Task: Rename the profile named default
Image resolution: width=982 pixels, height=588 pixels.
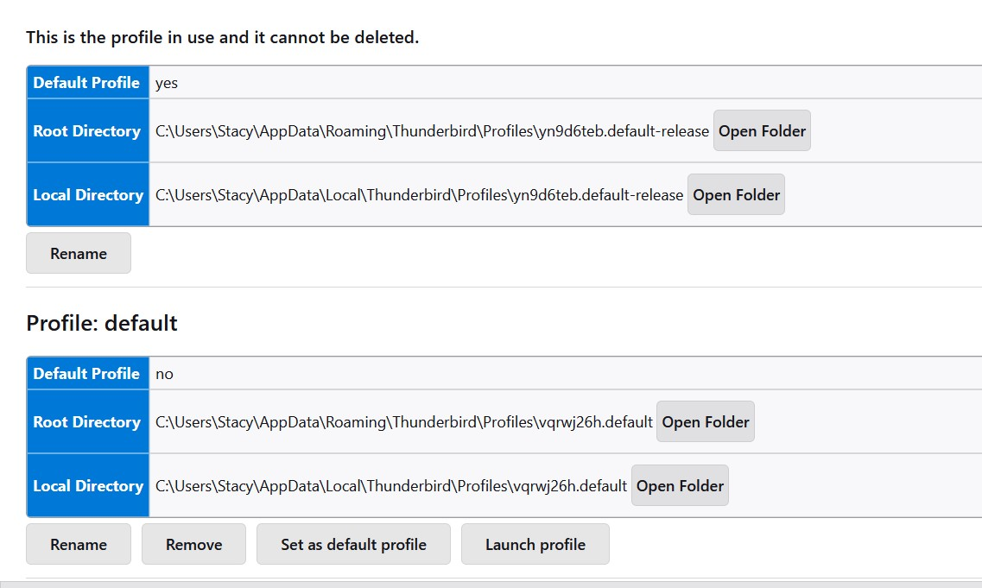Action: tap(79, 545)
